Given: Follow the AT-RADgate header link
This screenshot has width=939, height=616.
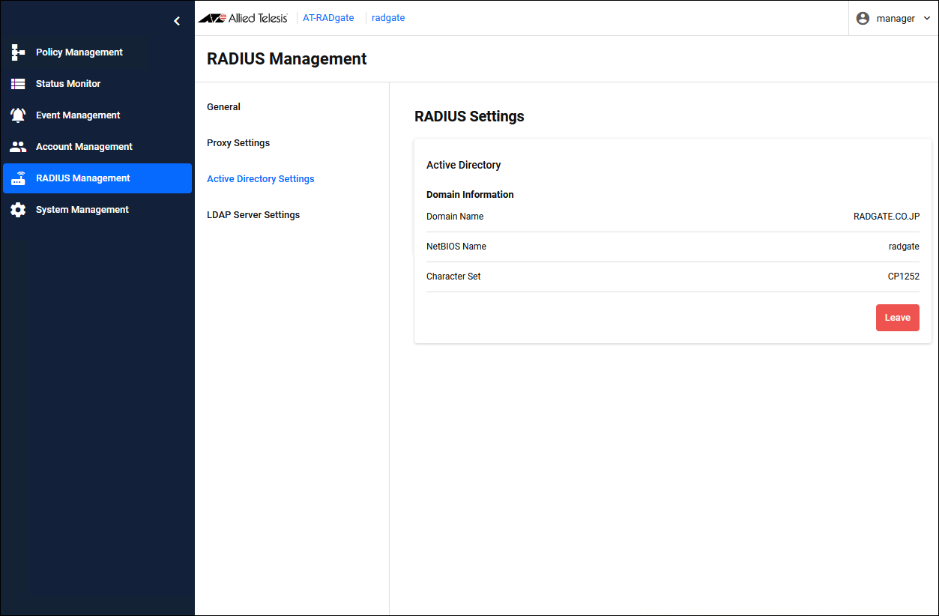Looking at the screenshot, I should click(328, 18).
